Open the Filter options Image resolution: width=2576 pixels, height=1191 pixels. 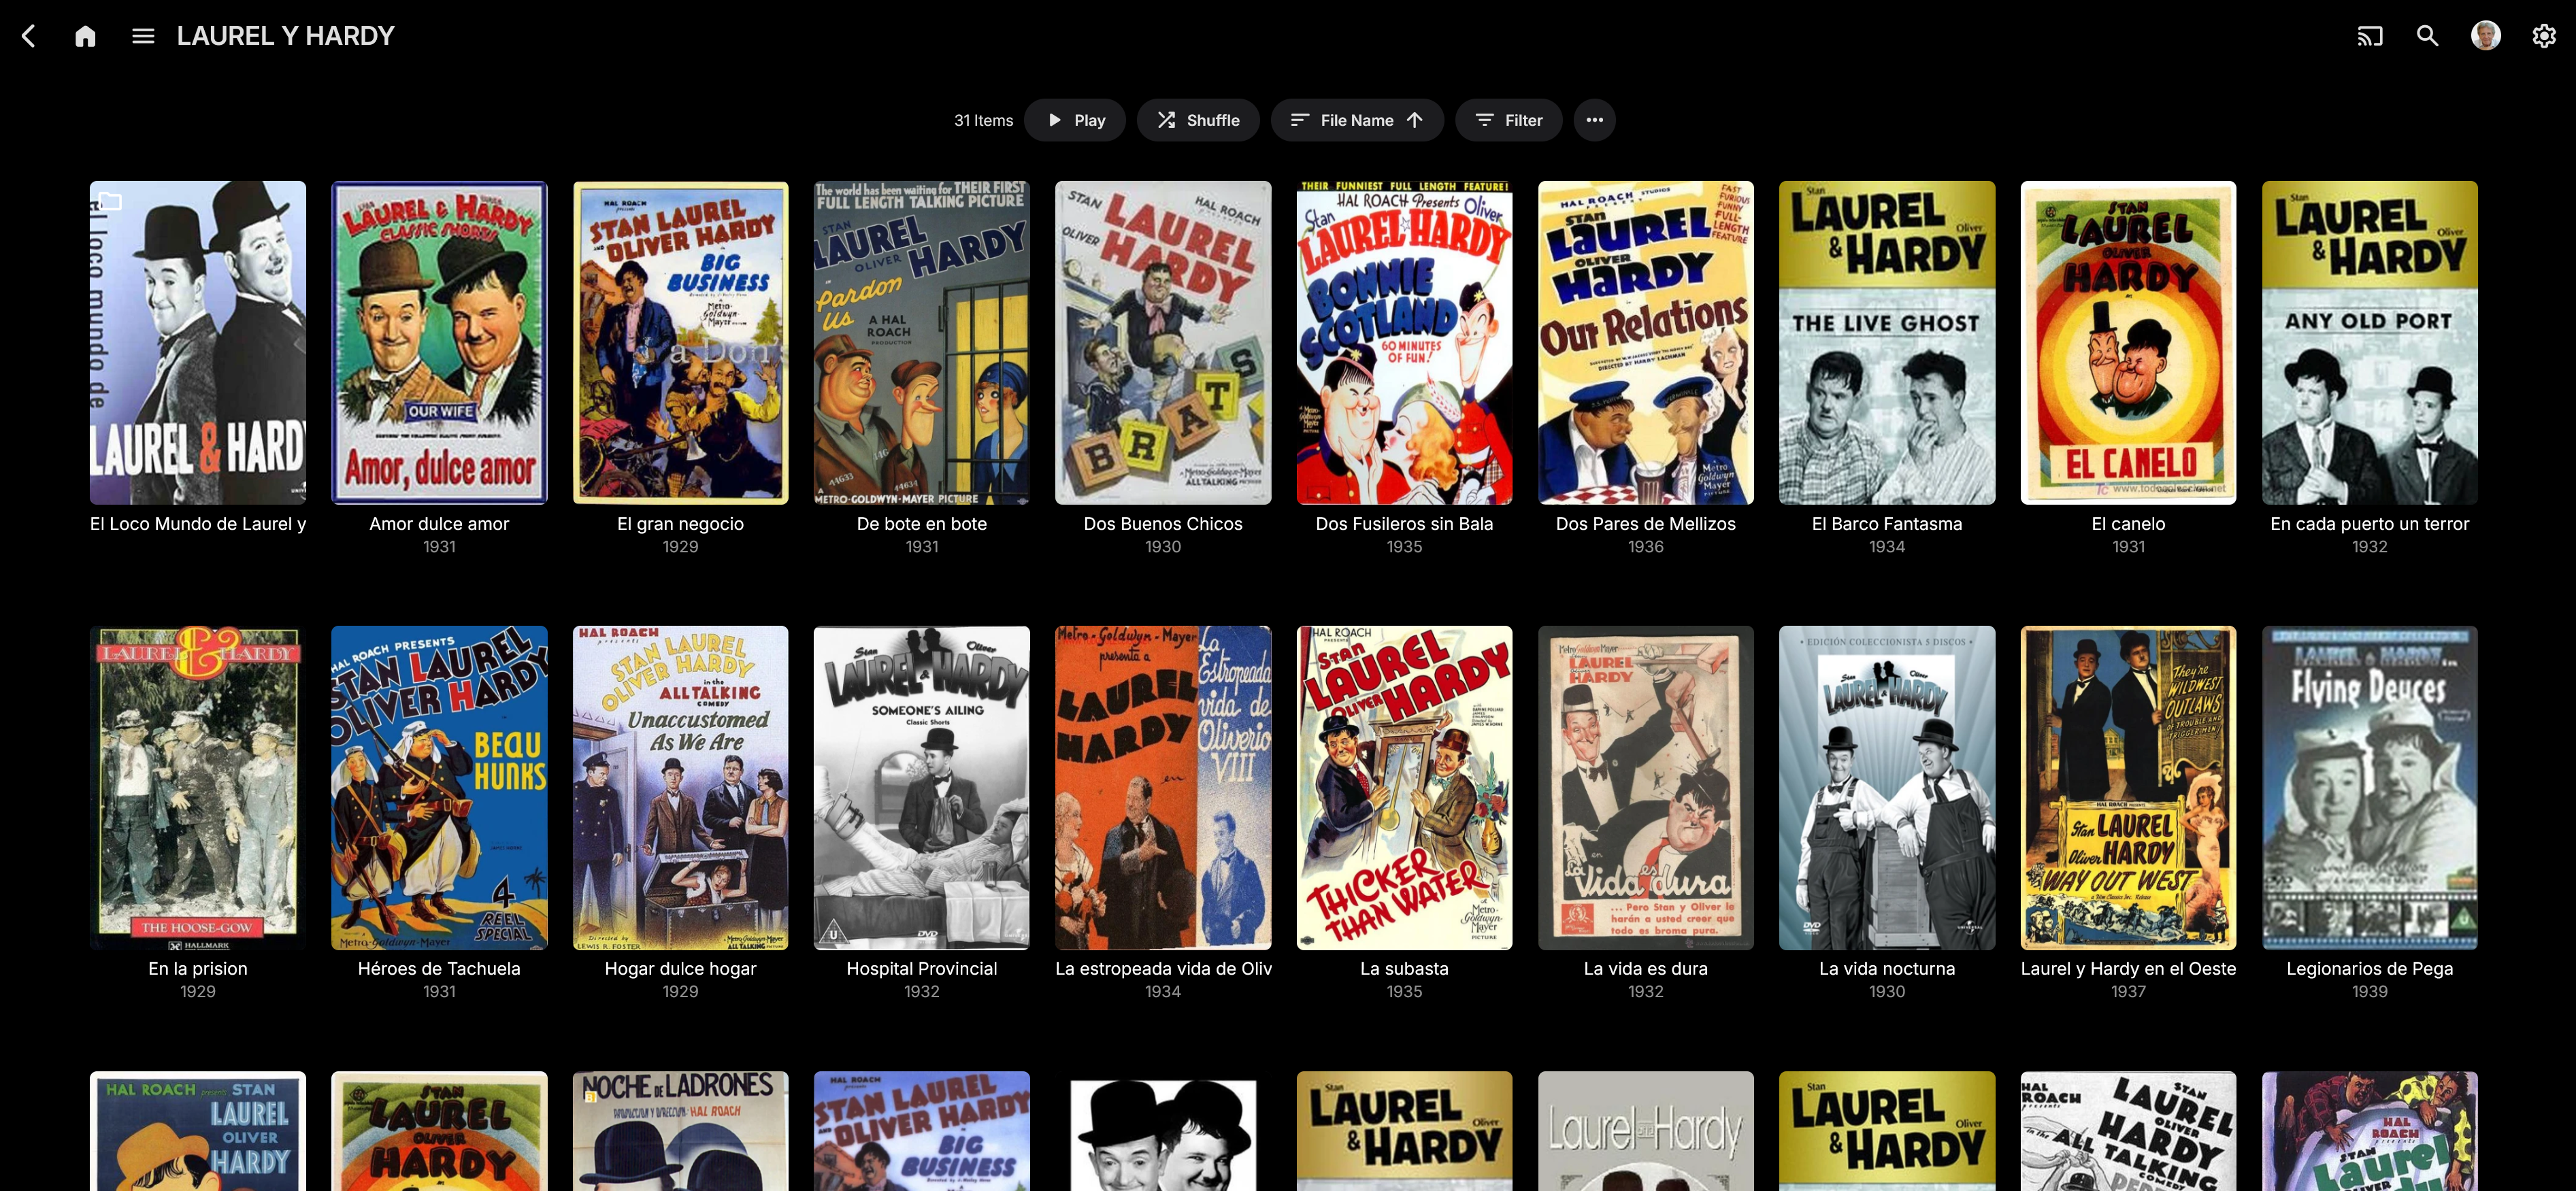point(1508,120)
